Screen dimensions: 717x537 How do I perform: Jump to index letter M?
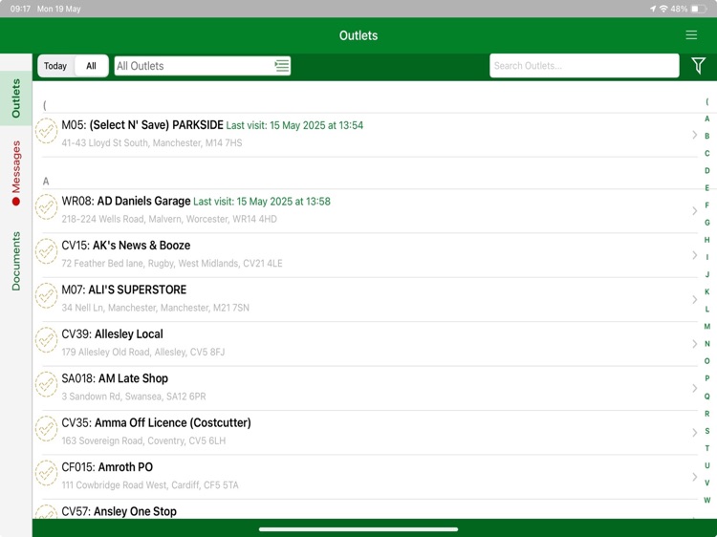pyautogui.click(x=706, y=327)
